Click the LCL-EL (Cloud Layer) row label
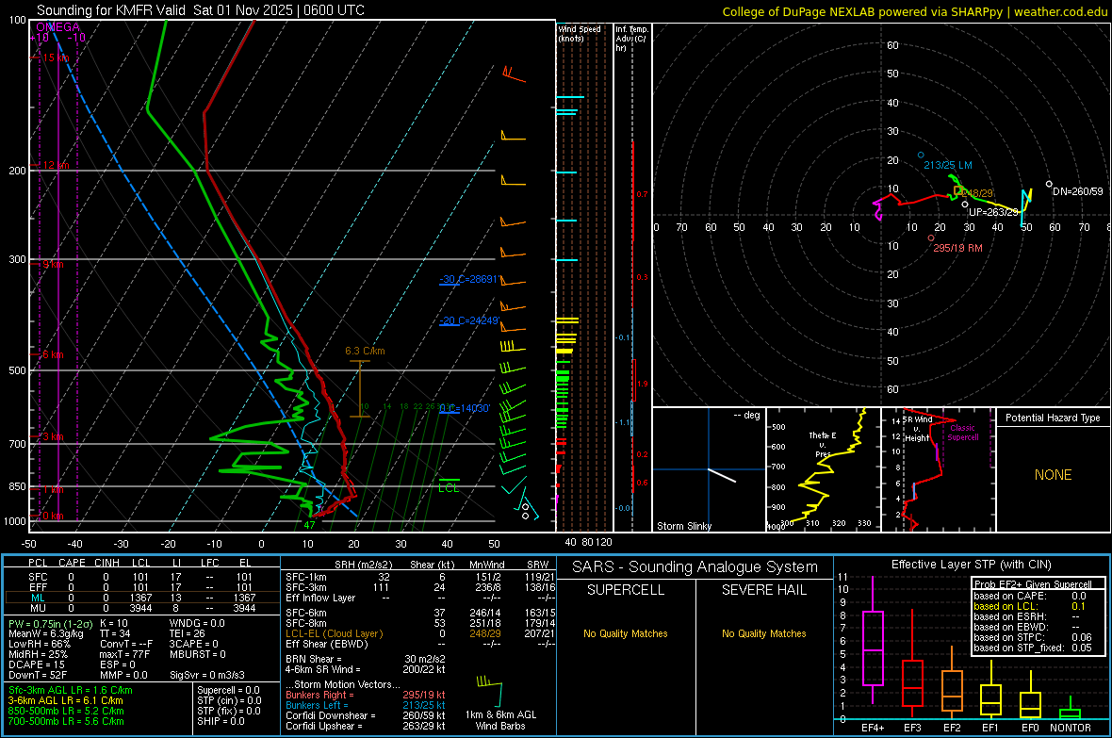The width and height of the screenshot is (1112, 738). pyautogui.click(x=334, y=633)
